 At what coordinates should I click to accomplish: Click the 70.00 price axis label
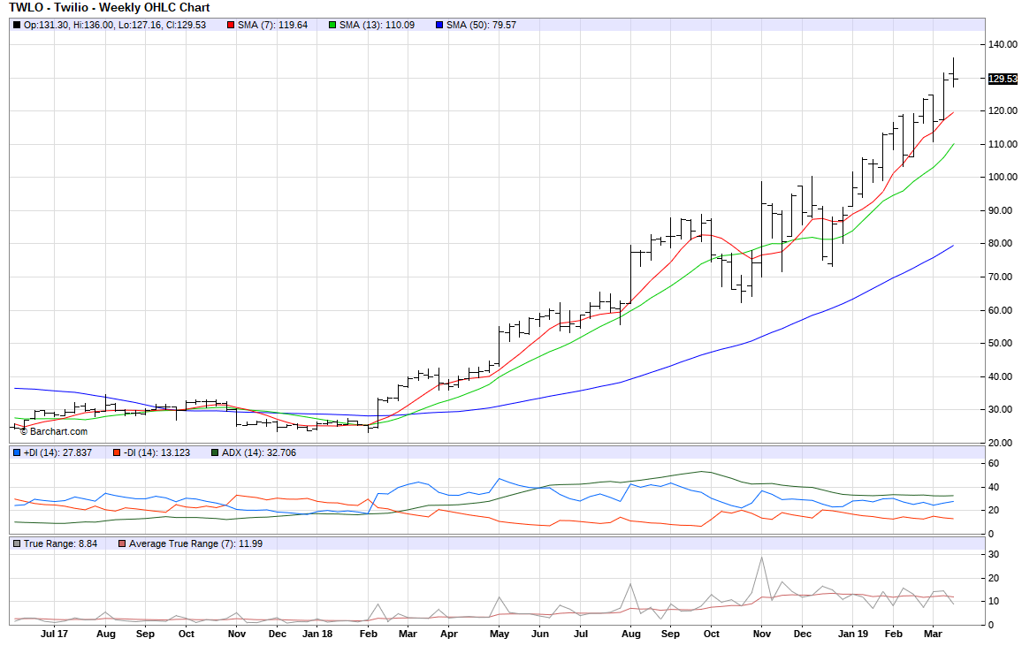[x=1001, y=277]
